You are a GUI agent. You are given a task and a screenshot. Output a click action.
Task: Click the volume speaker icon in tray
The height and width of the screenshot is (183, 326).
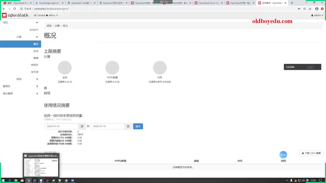tap(303, 180)
